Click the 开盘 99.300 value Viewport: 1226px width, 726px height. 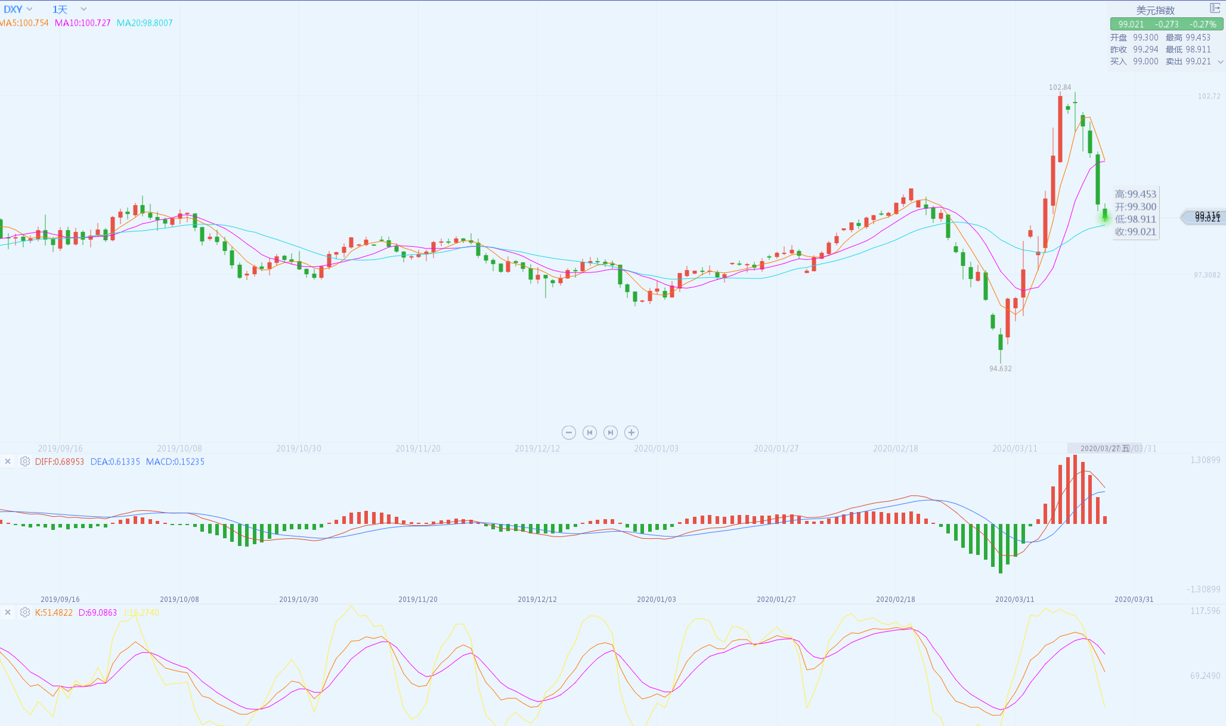pos(1134,38)
